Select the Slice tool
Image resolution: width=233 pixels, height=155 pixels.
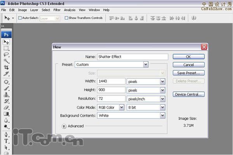tap(6, 74)
